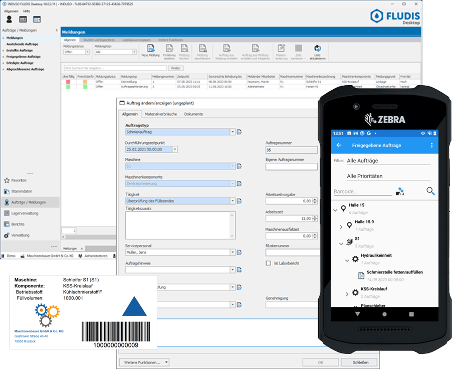
Task: Tap the Barcode input field on the phone
Action: 363,192
